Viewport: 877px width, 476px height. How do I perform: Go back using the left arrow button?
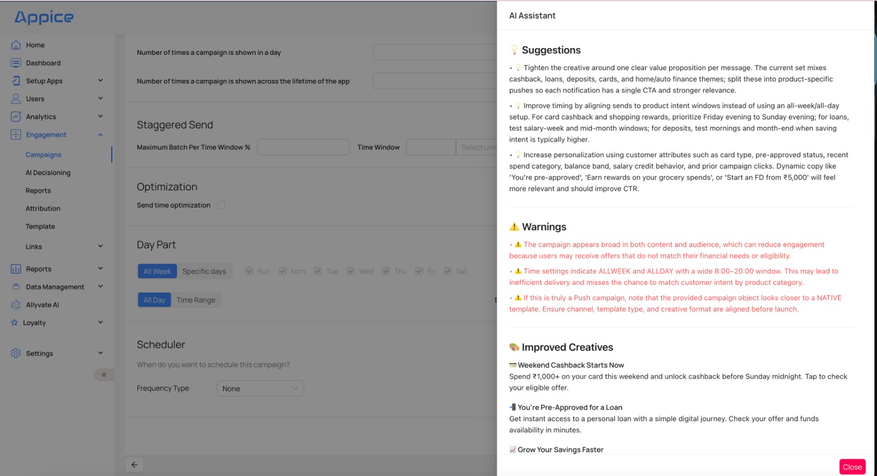(134, 465)
